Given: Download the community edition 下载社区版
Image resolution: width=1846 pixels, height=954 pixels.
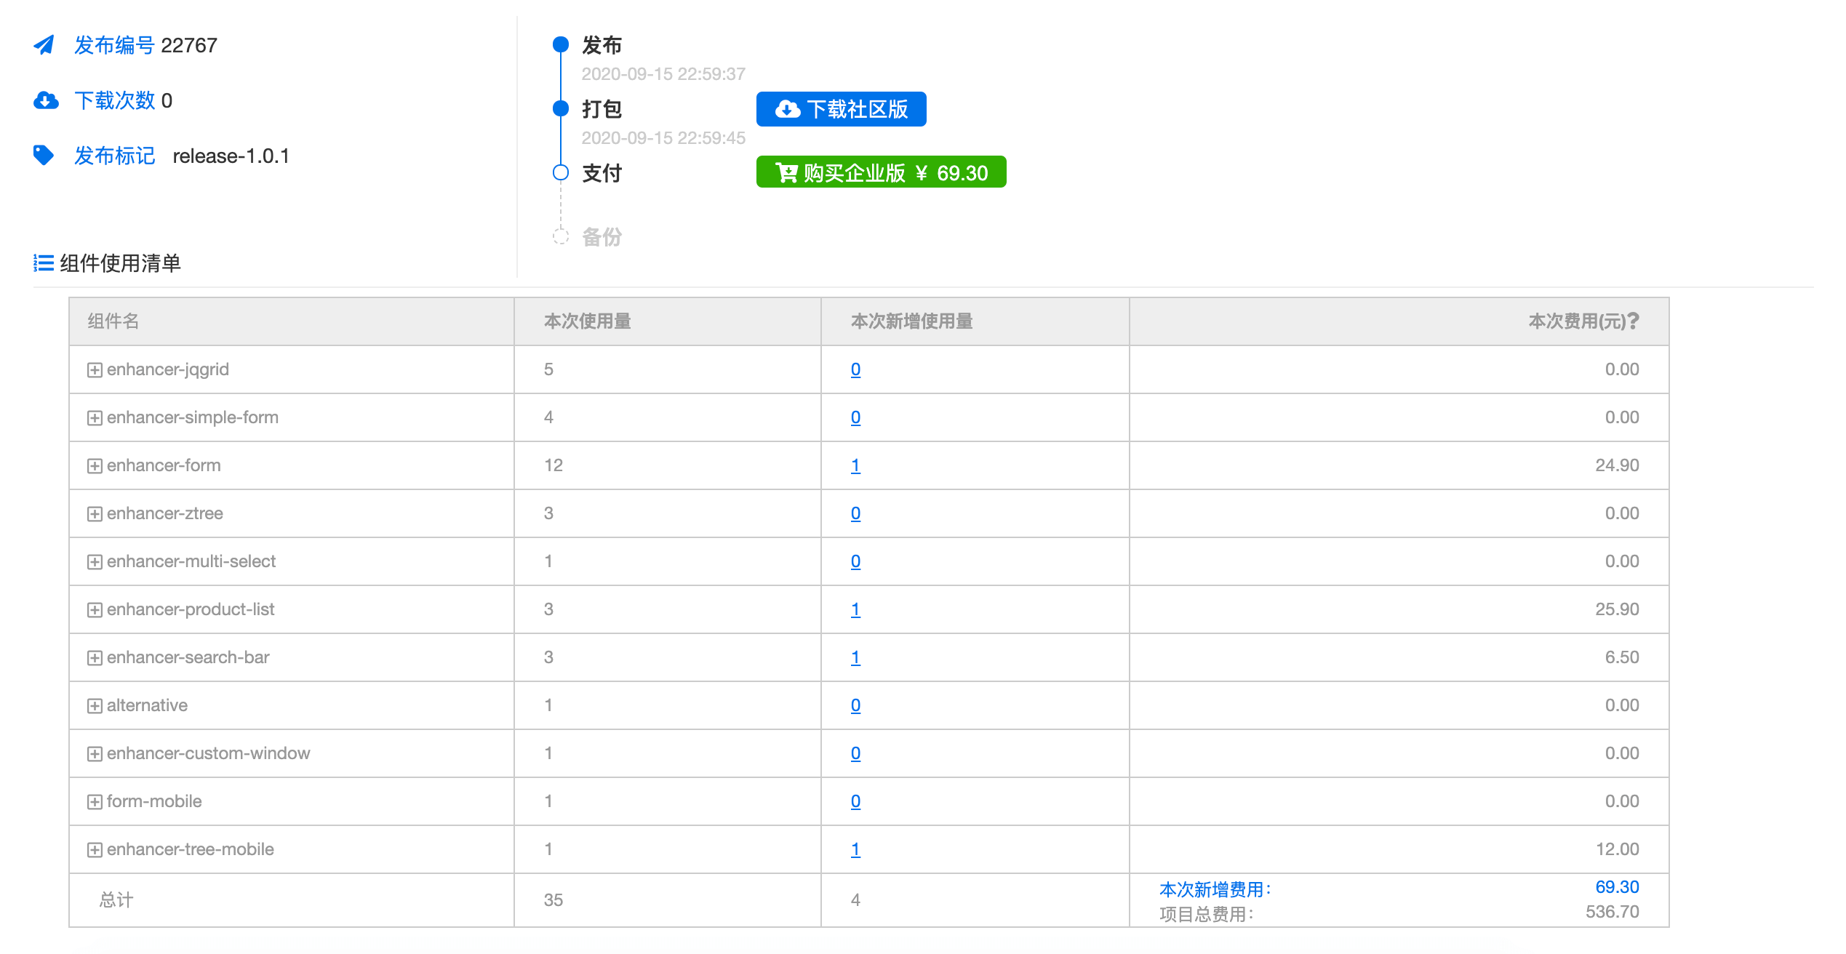Looking at the screenshot, I should [841, 109].
